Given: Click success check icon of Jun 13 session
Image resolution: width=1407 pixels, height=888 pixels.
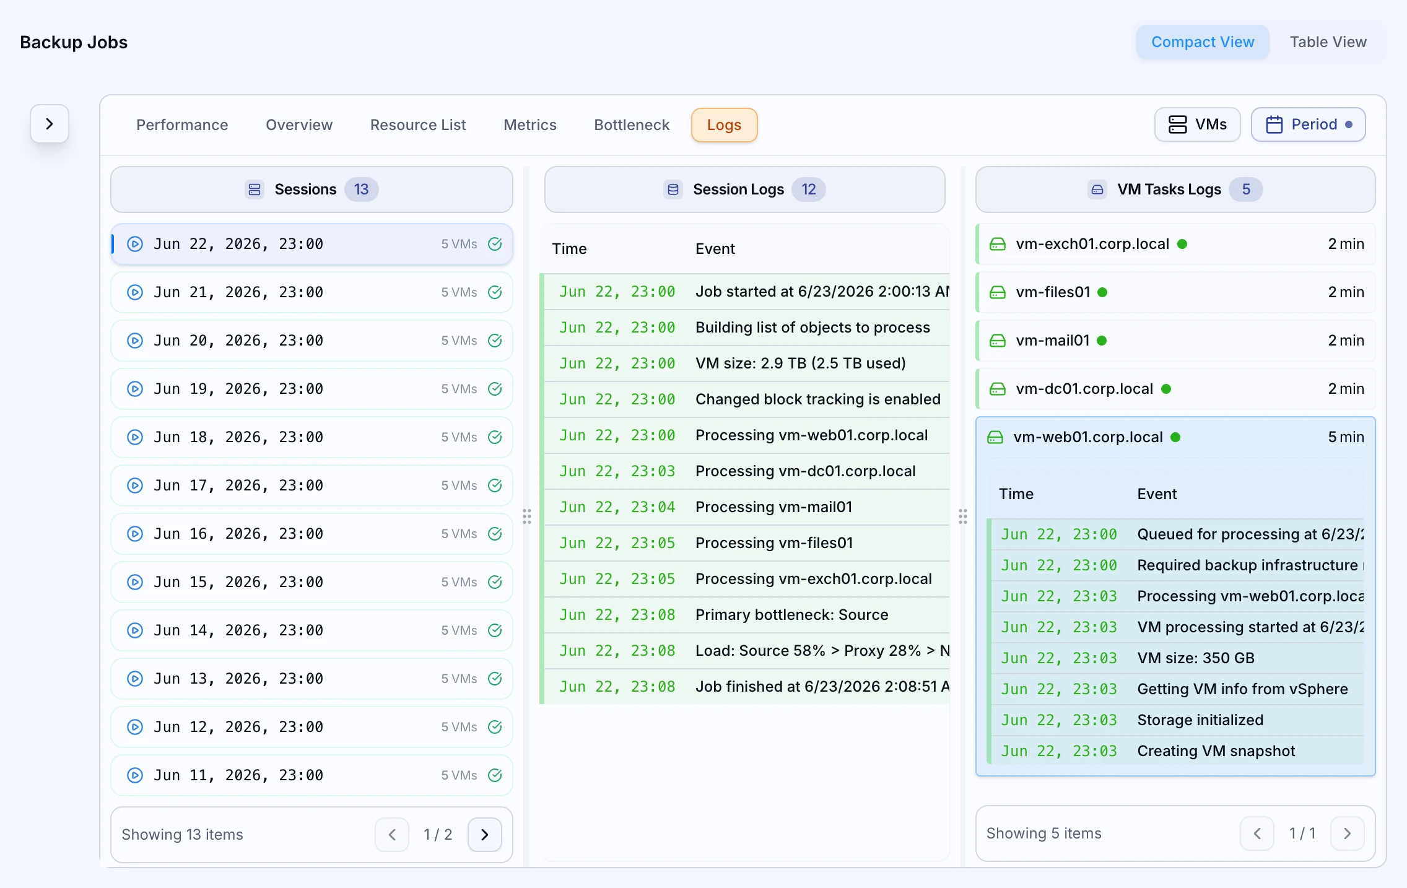Looking at the screenshot, I should coord(495,679).
